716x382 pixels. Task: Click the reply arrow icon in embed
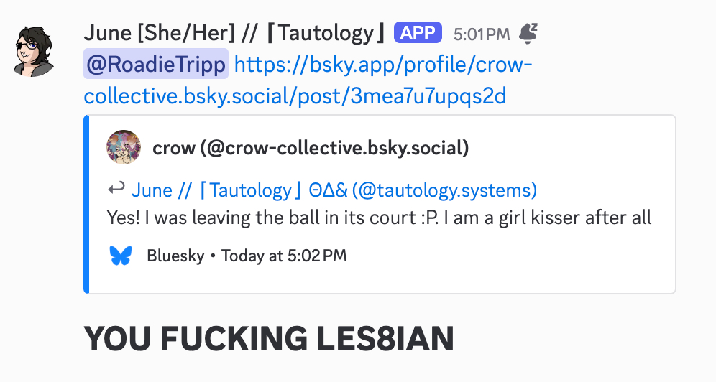click(116, 188)
